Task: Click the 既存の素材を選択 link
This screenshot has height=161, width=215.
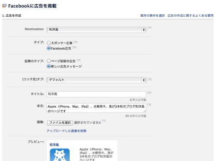Action: (x=153, y=15)
